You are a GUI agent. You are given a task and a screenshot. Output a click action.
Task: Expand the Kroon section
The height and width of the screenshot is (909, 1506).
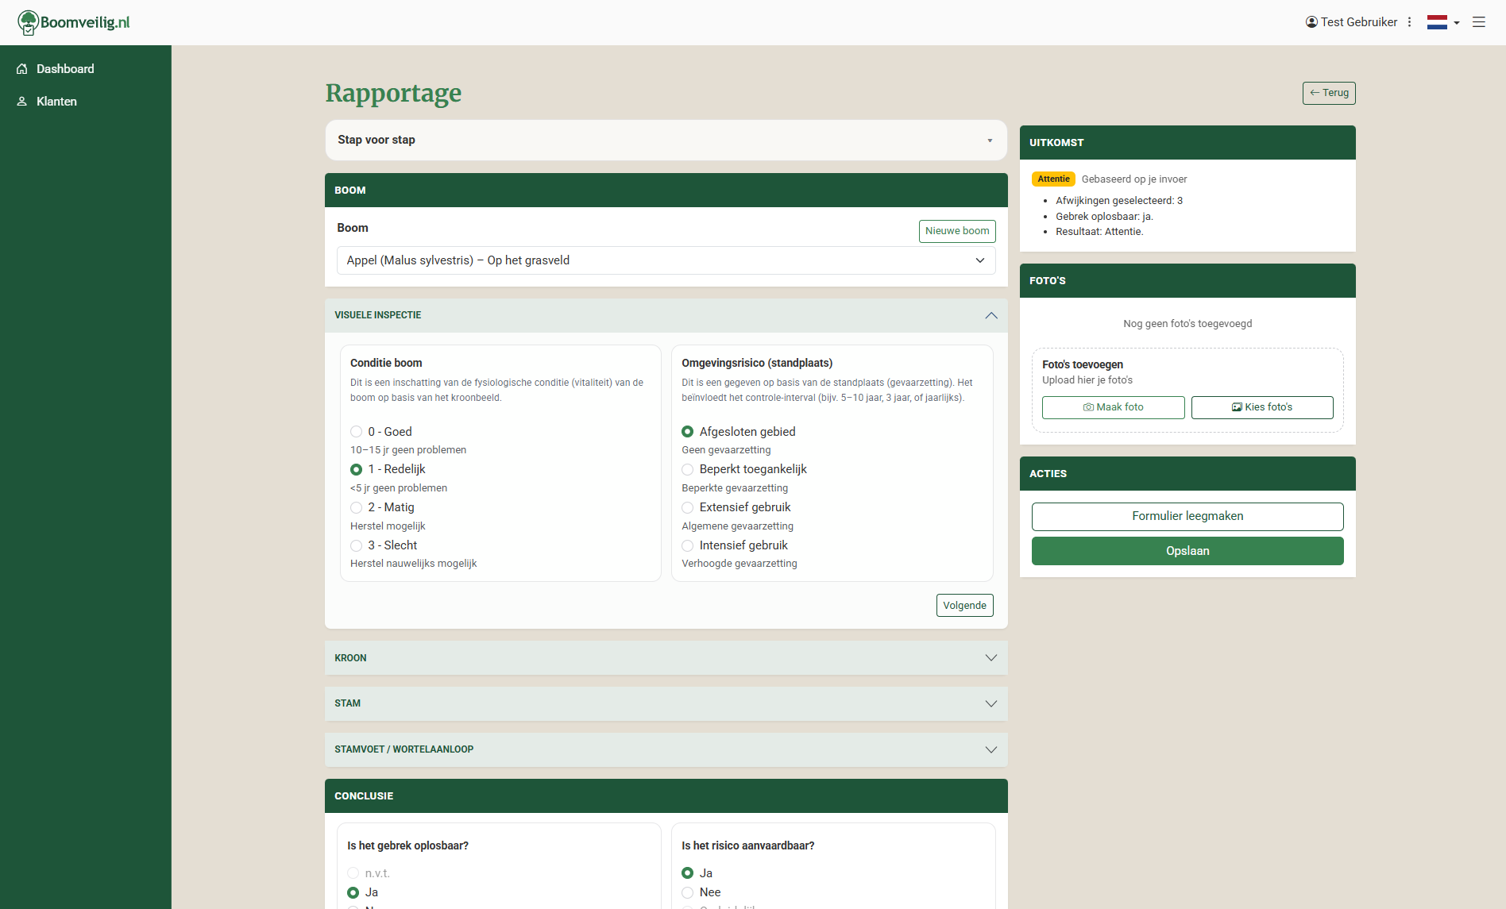point(666,658)
